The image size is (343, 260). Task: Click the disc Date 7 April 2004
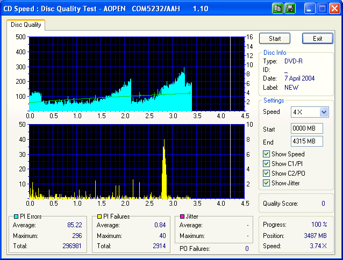pyautogui.click(x=299, y=78)
